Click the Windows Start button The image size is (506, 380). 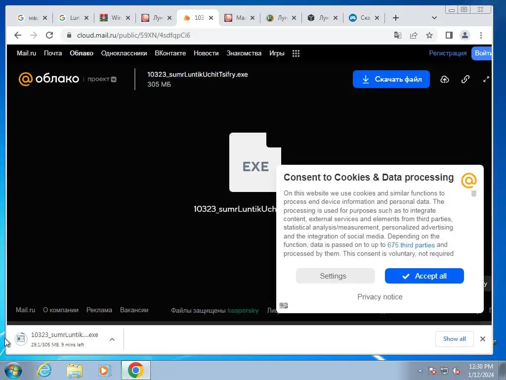13,370
